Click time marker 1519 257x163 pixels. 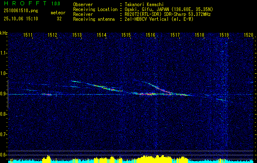224,35
